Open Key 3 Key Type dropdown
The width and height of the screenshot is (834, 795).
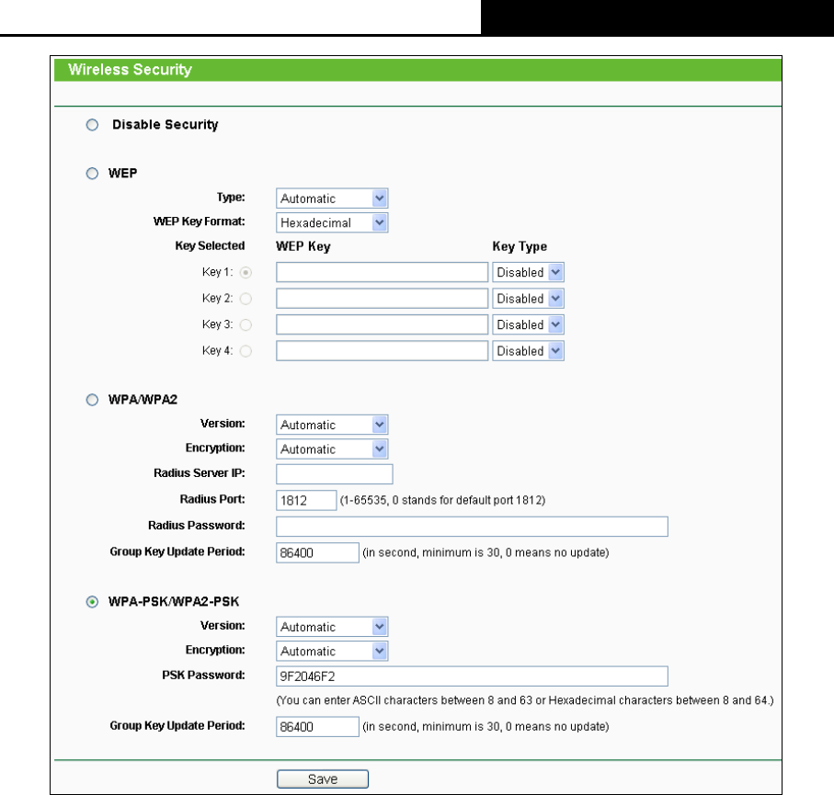coord(528,325)
